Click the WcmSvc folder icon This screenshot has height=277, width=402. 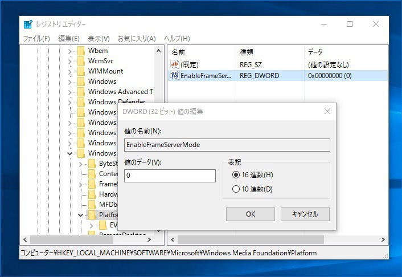pyautogui.click(x=81, y=61)
